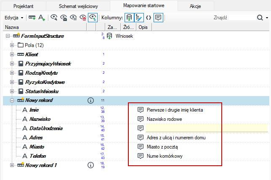Click the Nazwa column header
This screenshot has width=271, height=180.
coord(45,27)
